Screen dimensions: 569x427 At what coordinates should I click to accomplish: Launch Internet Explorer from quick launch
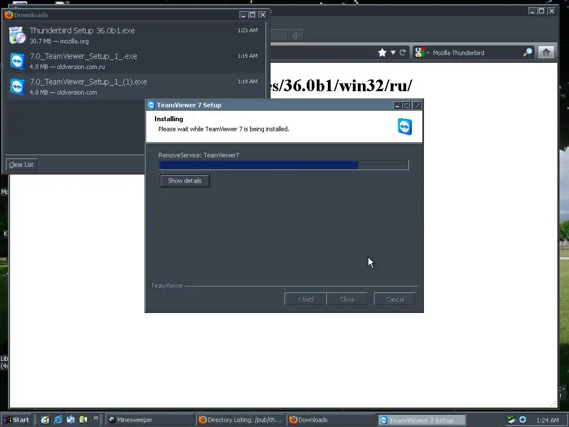point(58,420)
